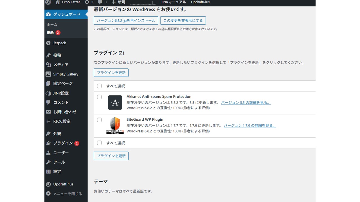Click the upper プラグインを更新 button

tap(111, 73)
